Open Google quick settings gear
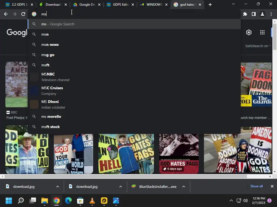The height and width of the screenshot is (207, 277). coord(249,32)
